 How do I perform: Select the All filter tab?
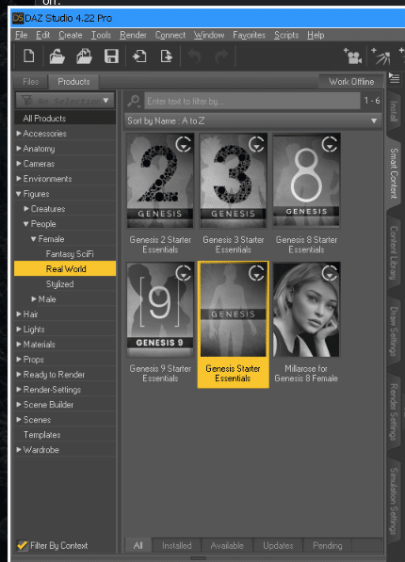138,545
